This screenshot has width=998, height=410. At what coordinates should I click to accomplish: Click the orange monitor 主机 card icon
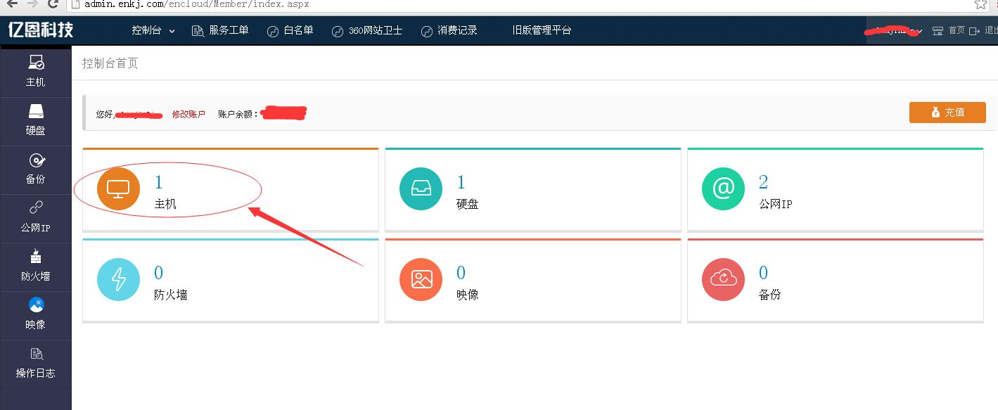click(118, 189)
